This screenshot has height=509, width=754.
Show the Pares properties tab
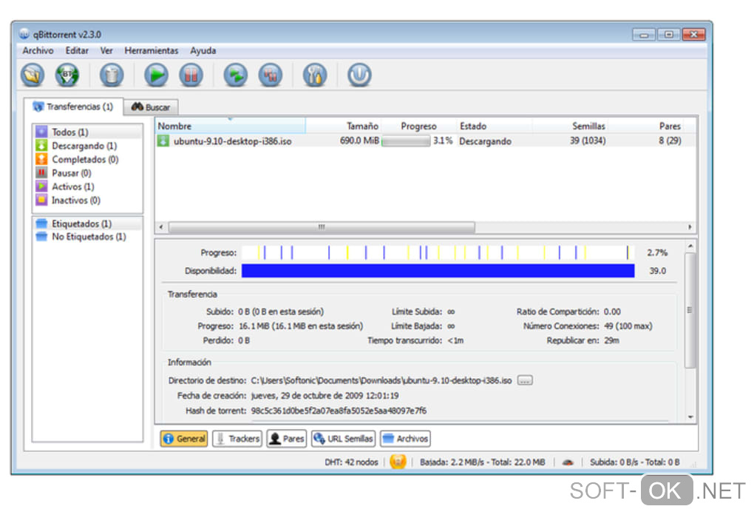point(287,439)
